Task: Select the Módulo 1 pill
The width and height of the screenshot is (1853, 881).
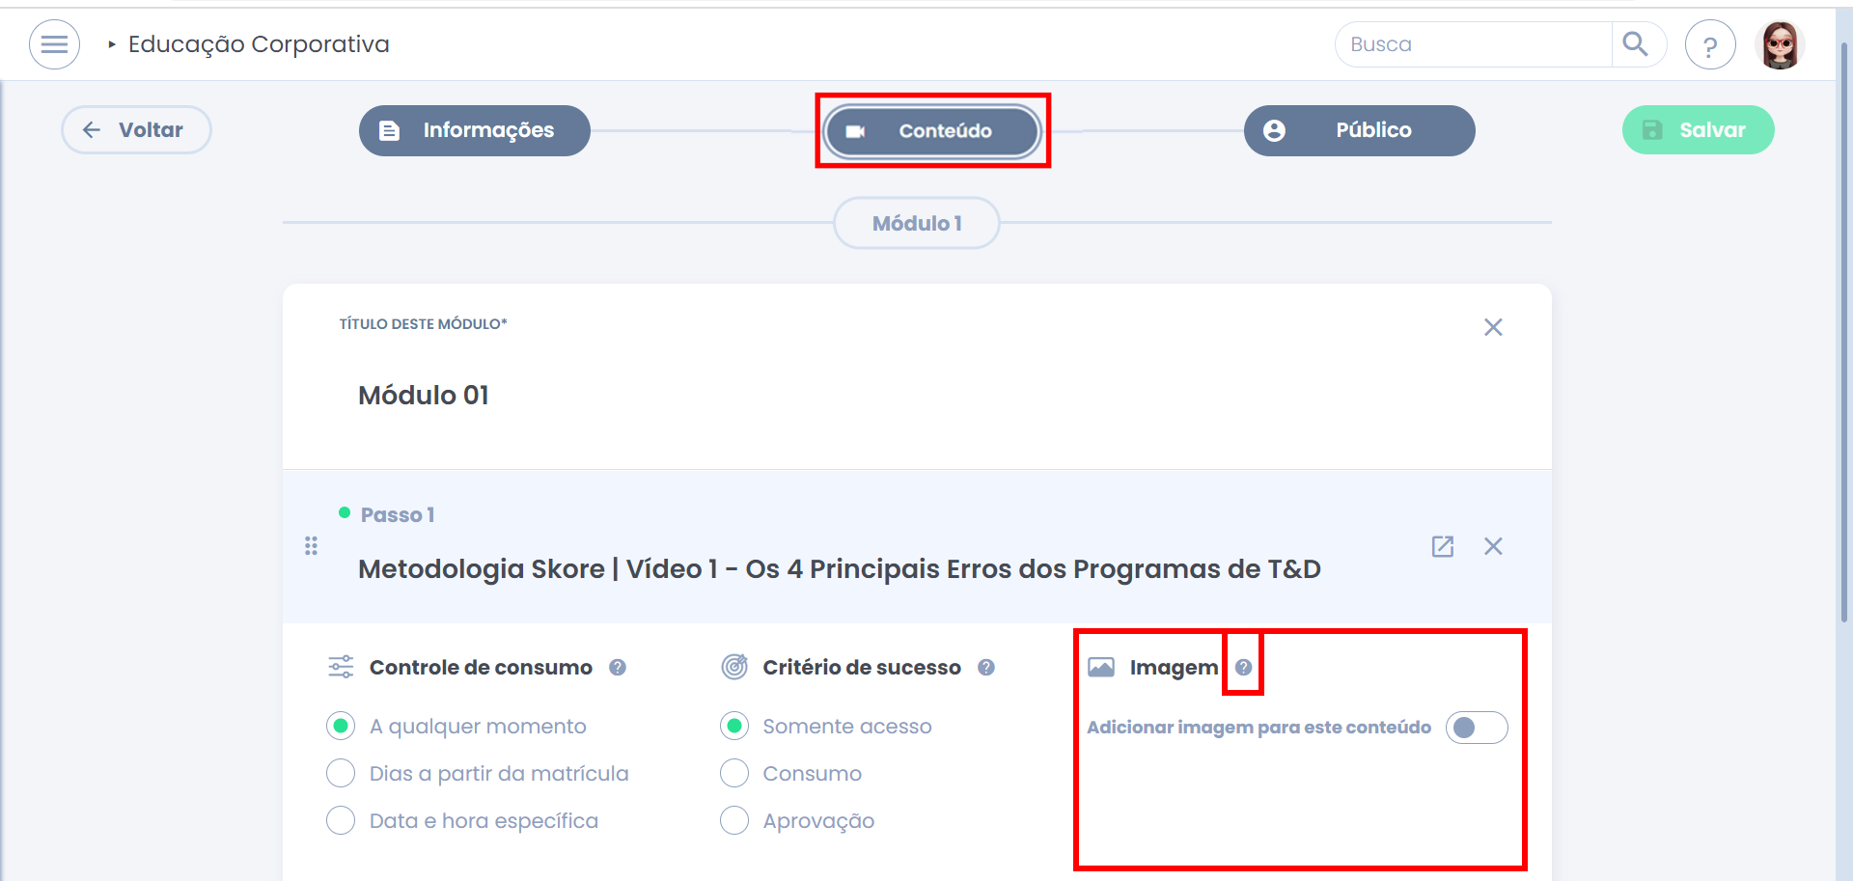Action: click(x=917, y=223)
